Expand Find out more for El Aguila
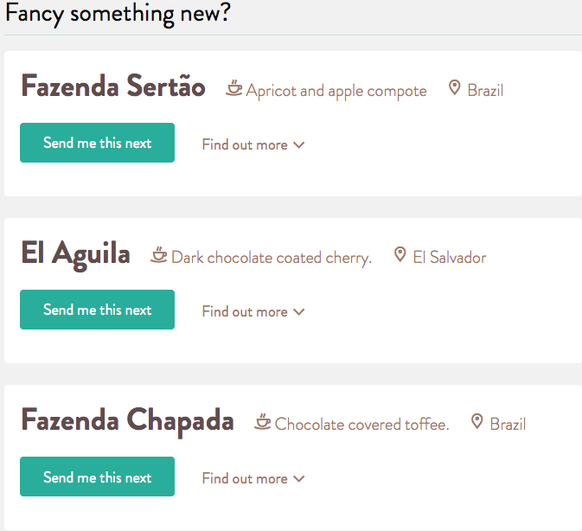 tap(253, 311)
